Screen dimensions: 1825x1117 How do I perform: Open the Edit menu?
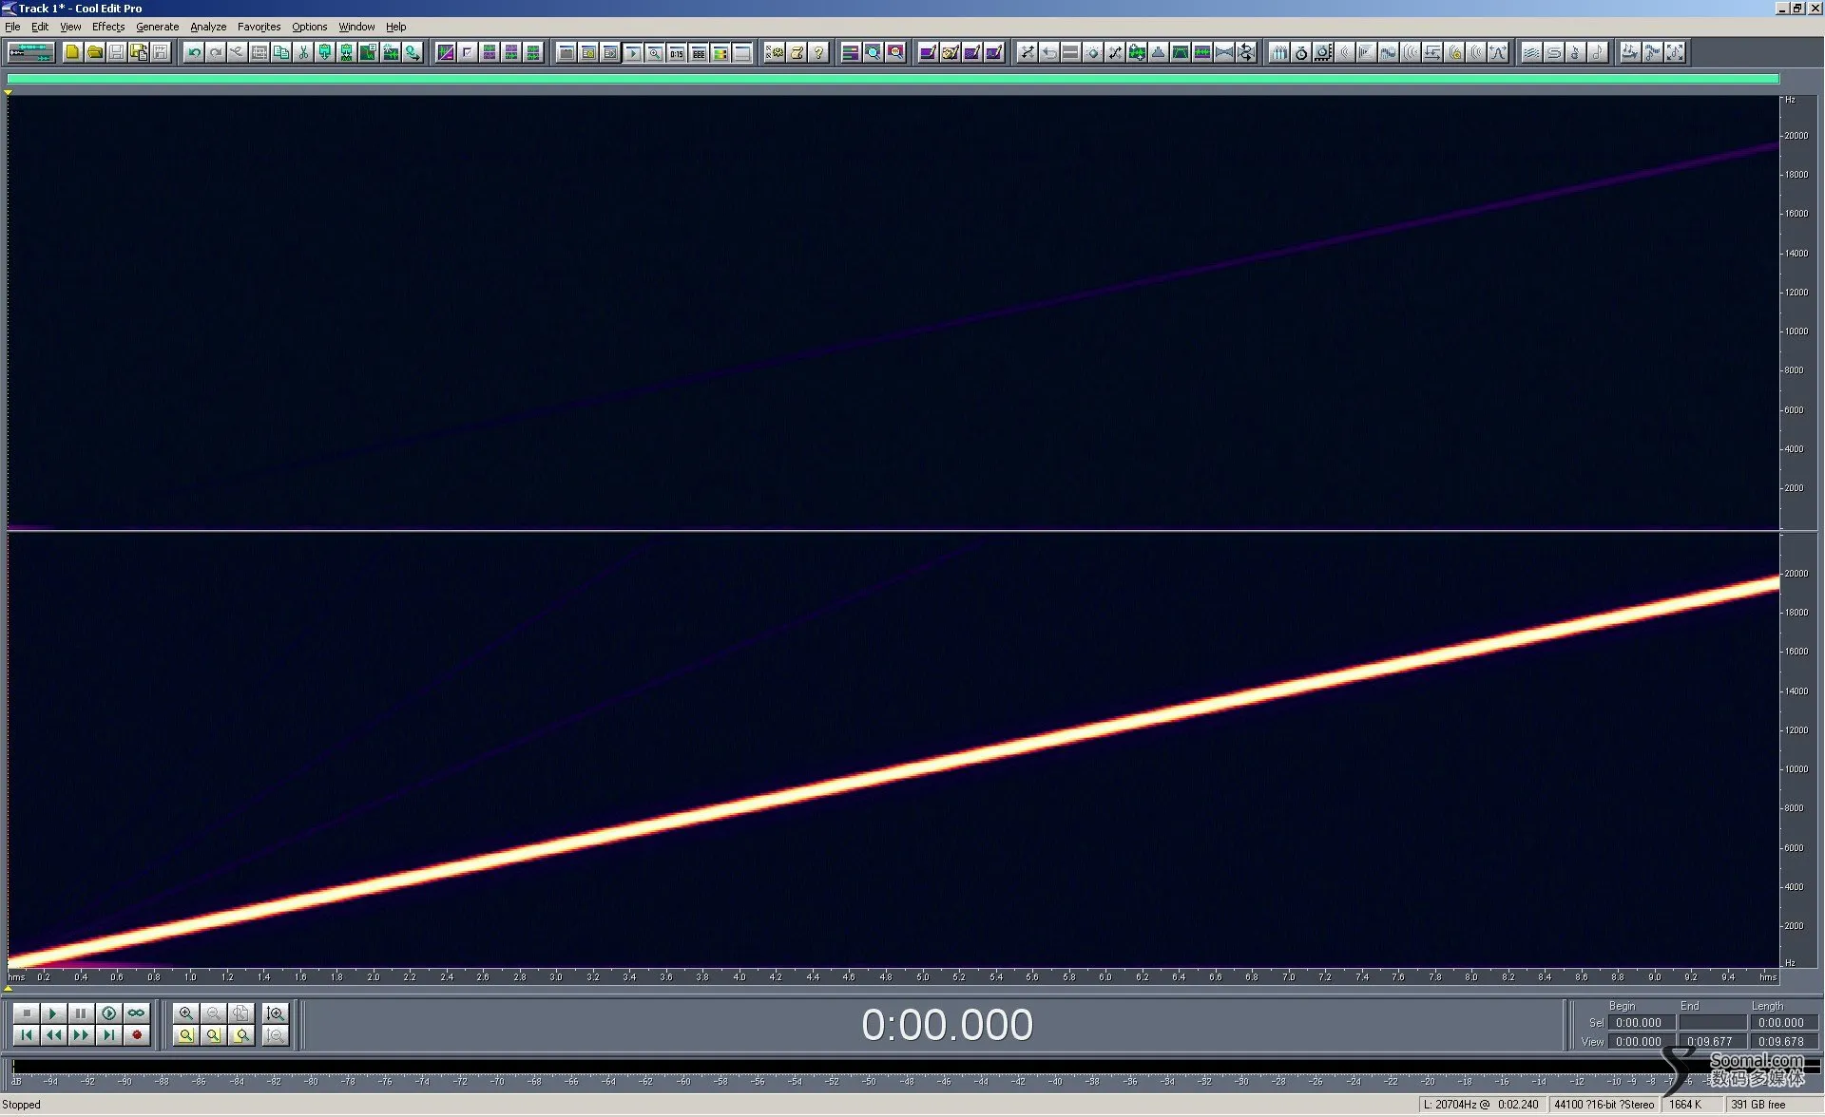(40, 27)
